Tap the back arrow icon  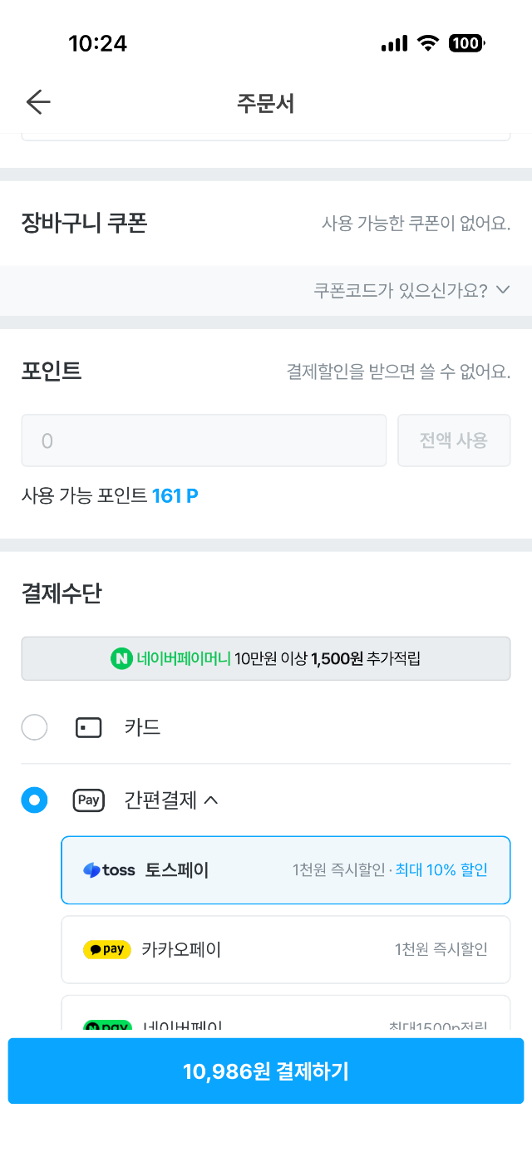pyautogui.click(x=38, y=102)
